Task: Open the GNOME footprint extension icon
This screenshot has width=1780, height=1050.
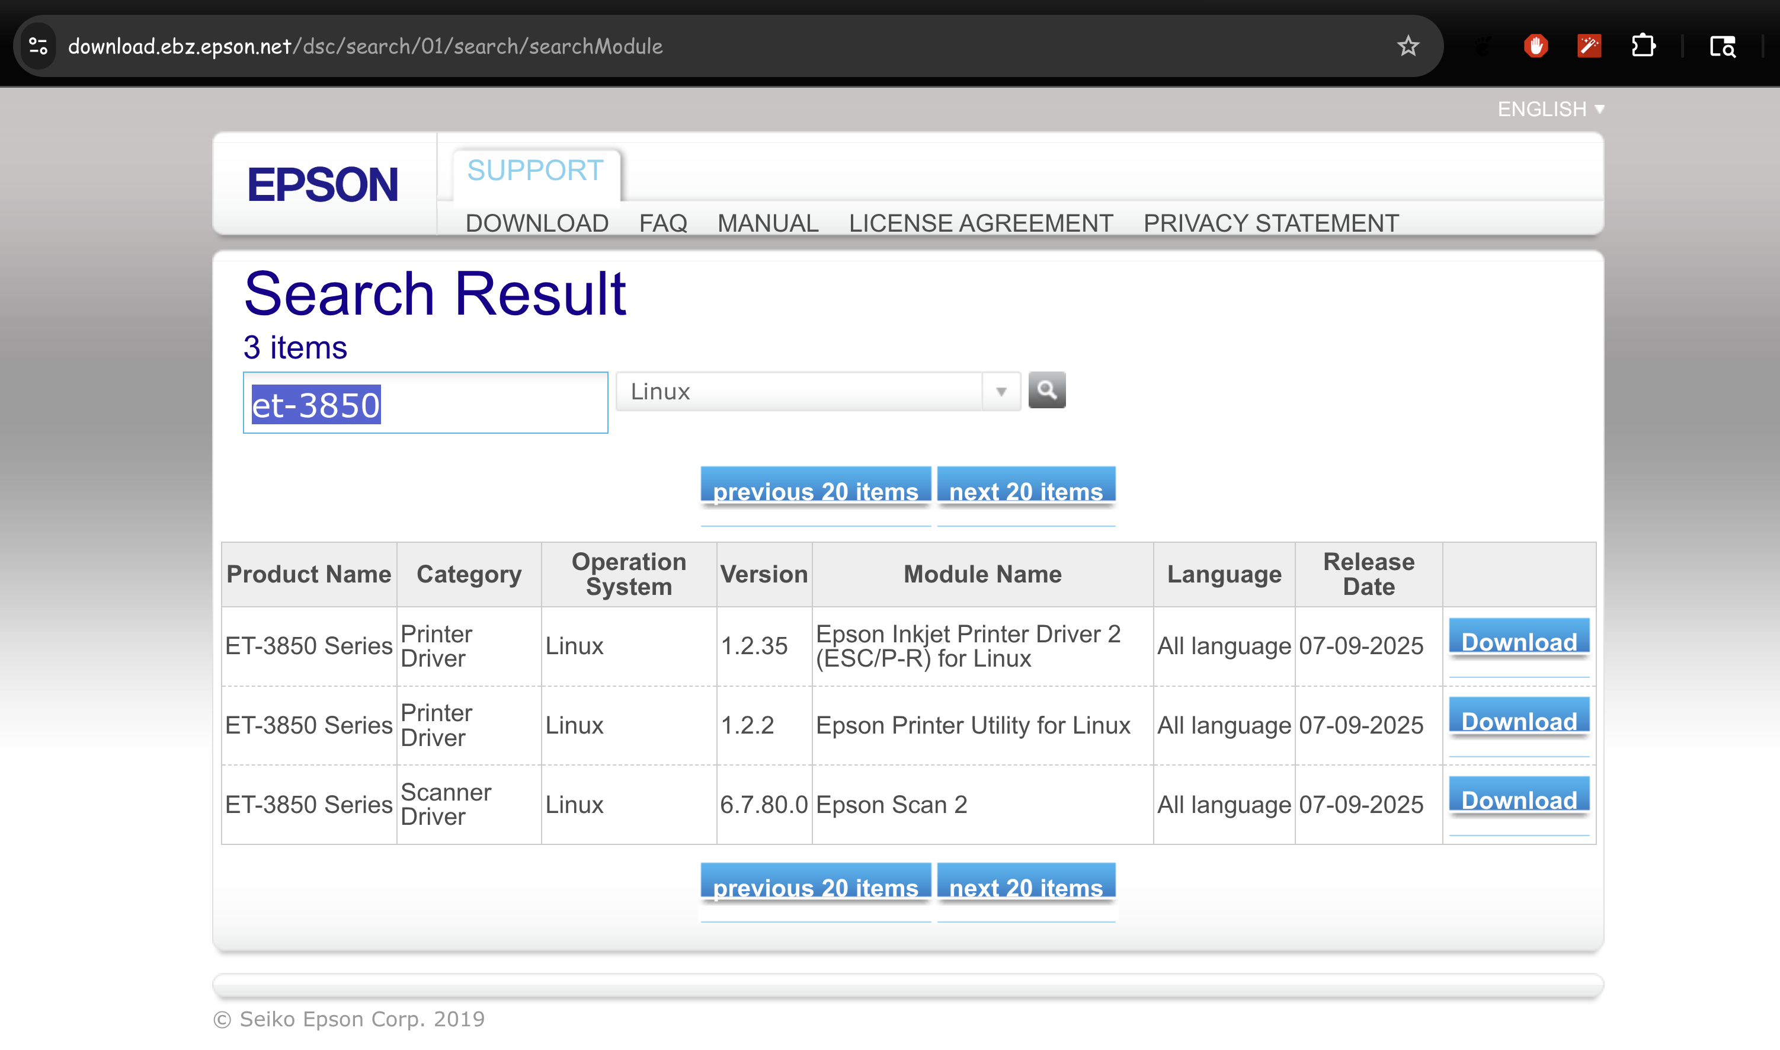Action: point(1484,46)
